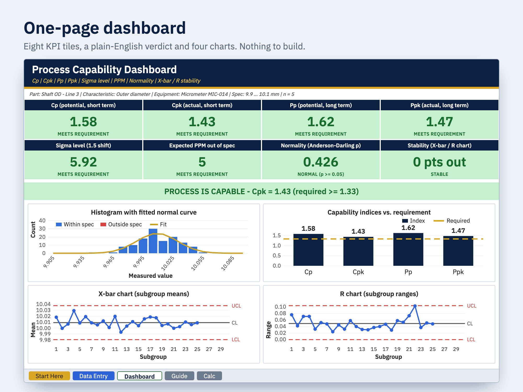The width and height of the screenshot is (523, 392).
Task: Click 'Normality (Anderson-Darling p)' header
Action: click(x=321, y=145)
